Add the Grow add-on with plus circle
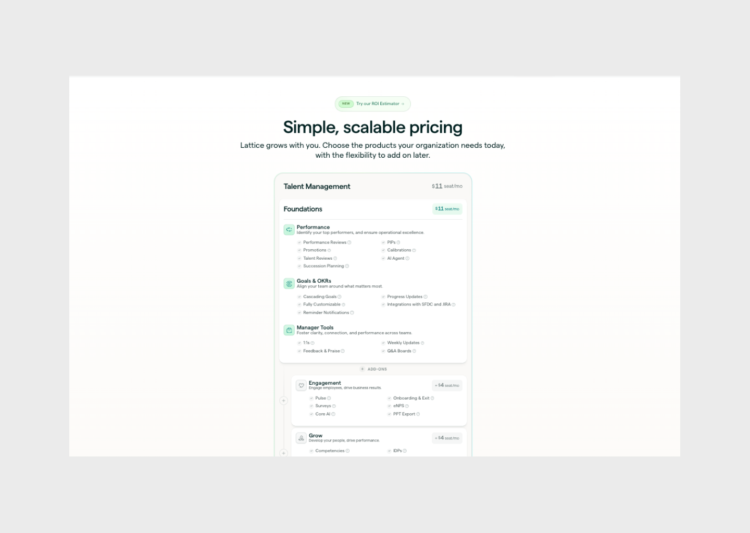Viewport: 750px width, 533px height. click(284, 453)
